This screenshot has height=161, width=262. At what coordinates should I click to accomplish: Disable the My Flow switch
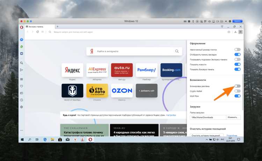[238, 96]
